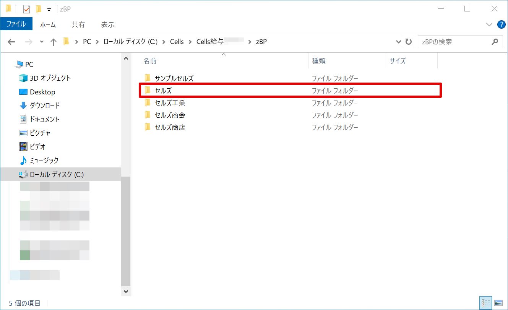Switch to the 表示 tab
Image resolution: width=508 pixels, height=310 pixels.
[107, 24]
